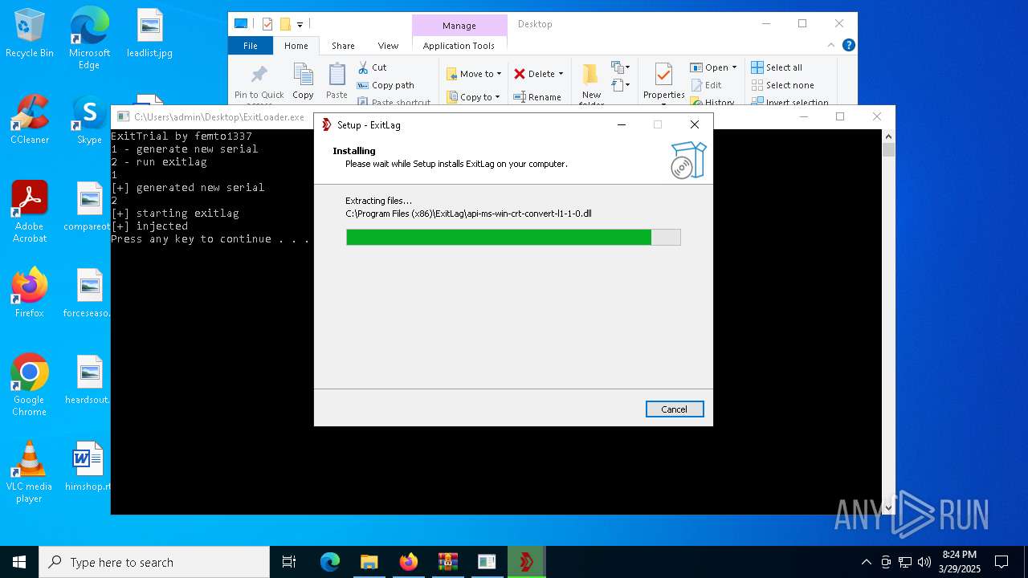Open Task View on taskbar
Viewport: 1028px width, 578px height.
click(x=289, y=562)
